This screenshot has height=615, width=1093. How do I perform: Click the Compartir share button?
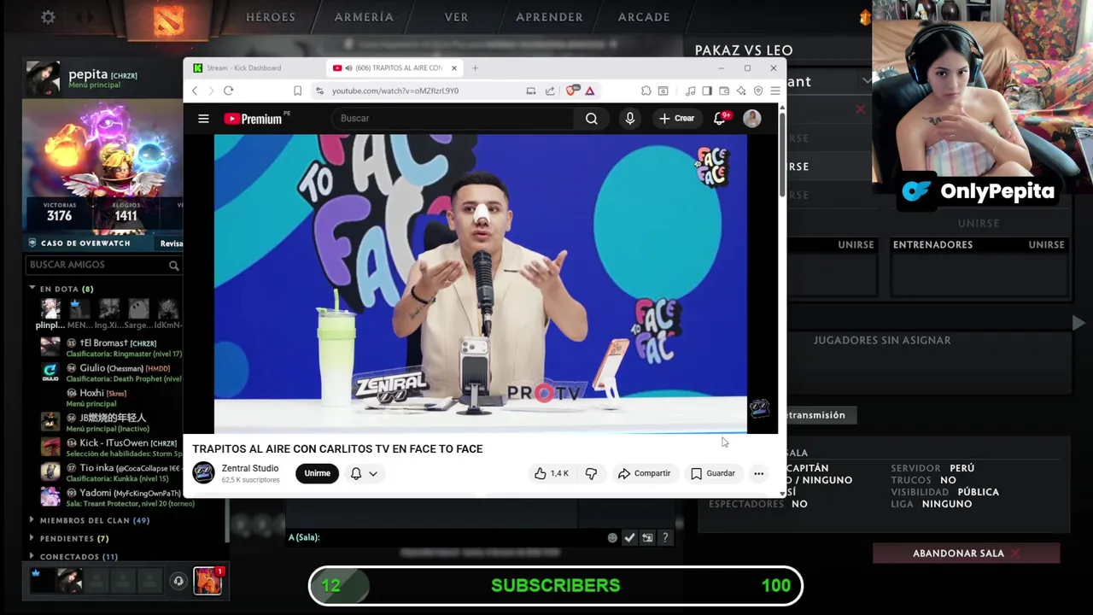click(644, 473)
